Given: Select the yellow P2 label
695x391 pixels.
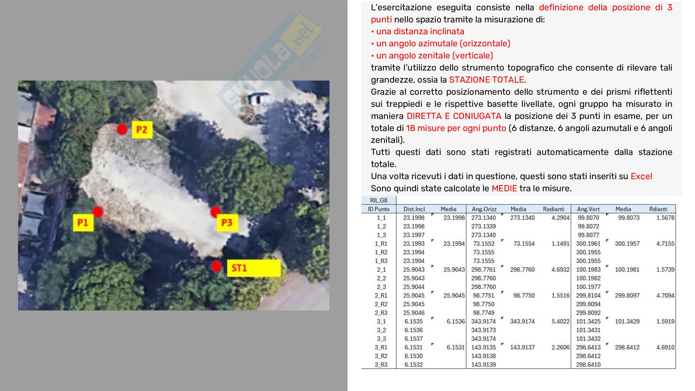Looking at the screenshot, I should click(142, 130).
